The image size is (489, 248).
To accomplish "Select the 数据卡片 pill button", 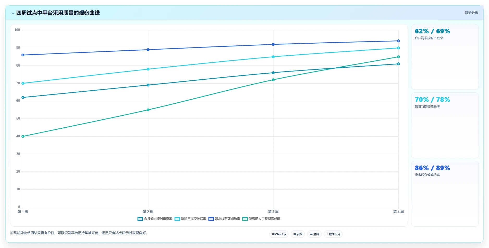I will (333, 234).
